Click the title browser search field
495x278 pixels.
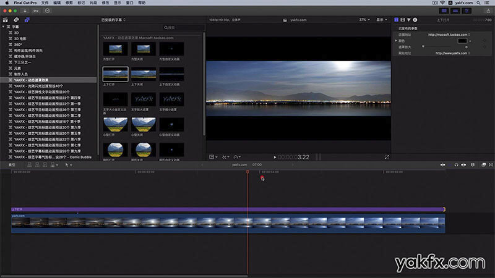click(x=183, y=27)
